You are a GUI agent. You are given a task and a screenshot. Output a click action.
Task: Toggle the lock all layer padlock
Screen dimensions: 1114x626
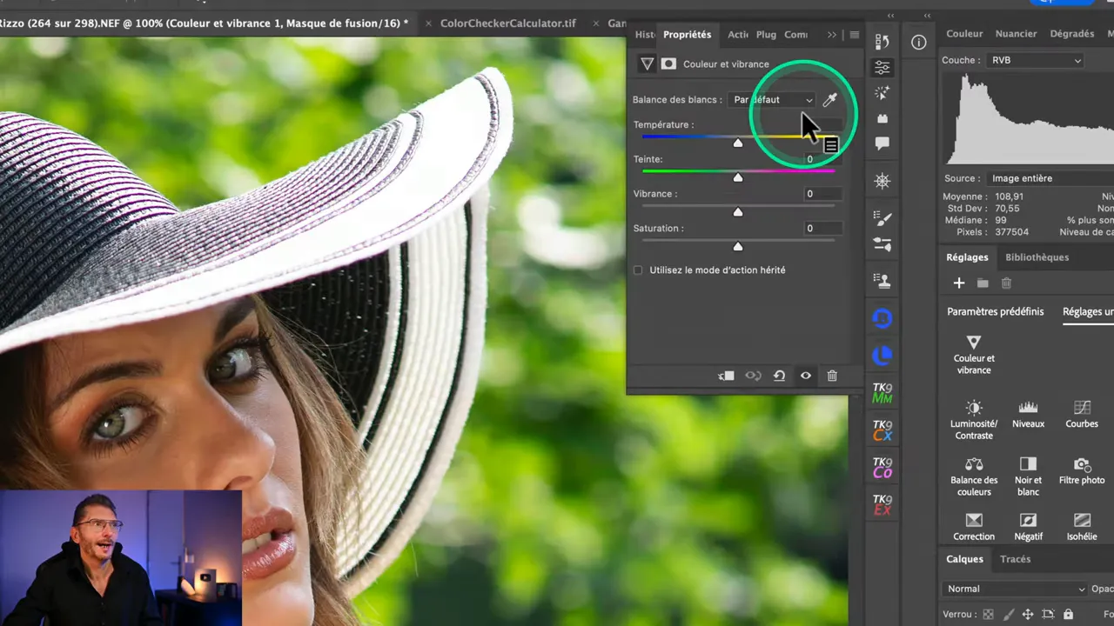click(x=1070, y=614)
